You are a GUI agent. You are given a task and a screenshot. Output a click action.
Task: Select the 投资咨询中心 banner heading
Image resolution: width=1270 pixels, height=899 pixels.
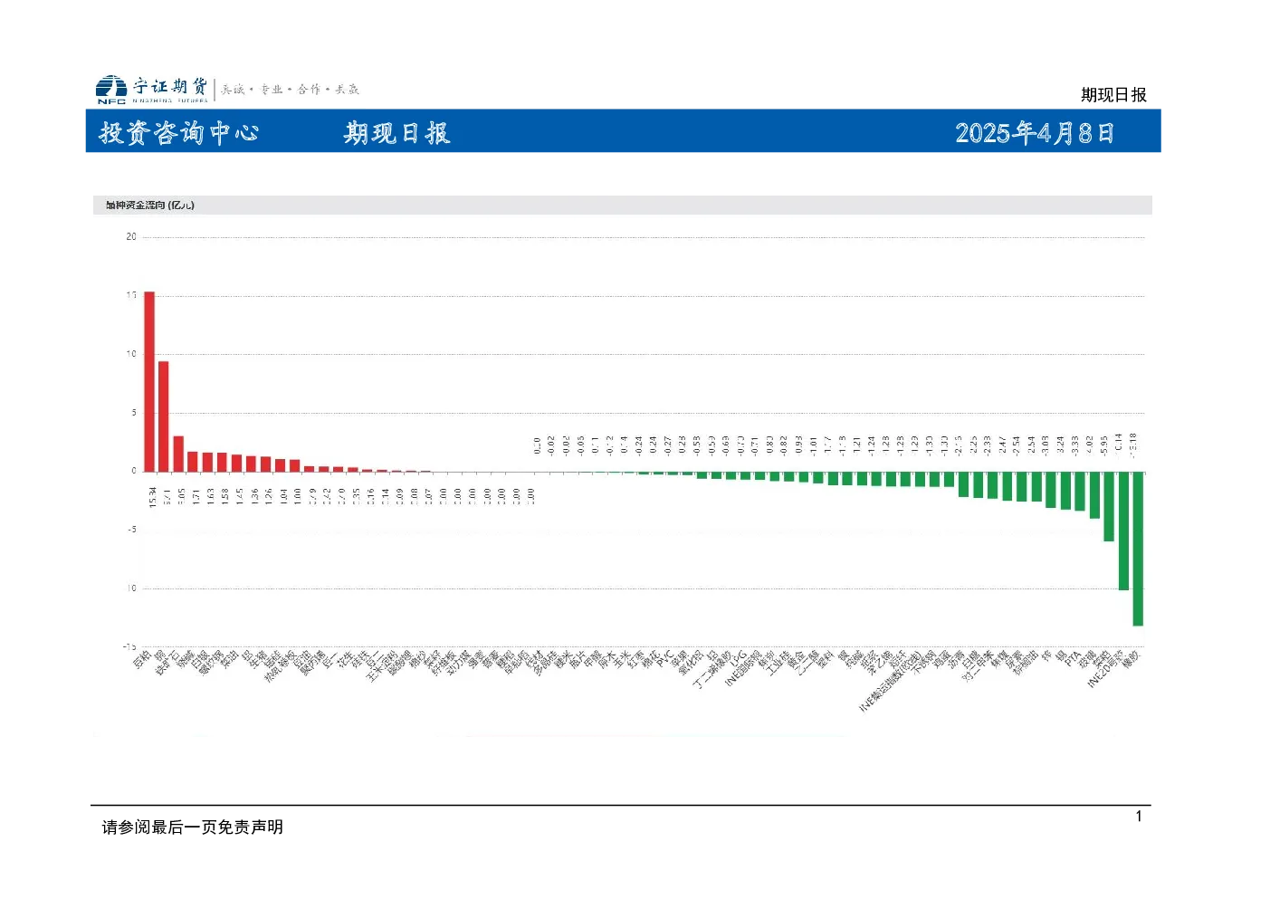click(179, 133)
